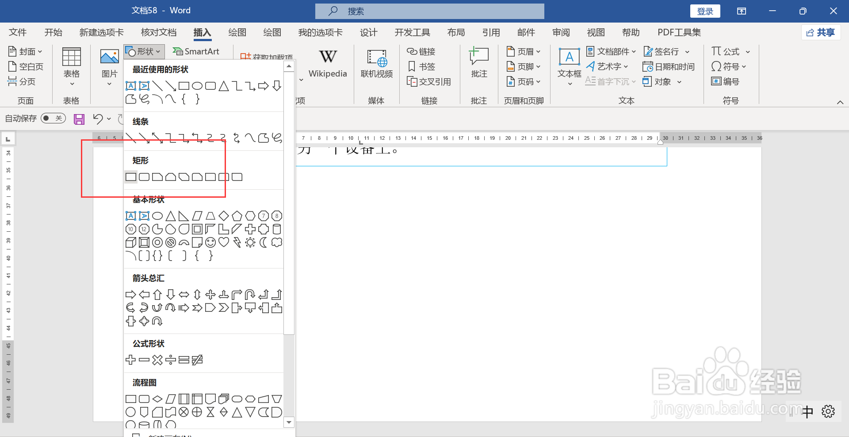Open the 封面 dropdown
This screenshot has width=849, height=437.
click(26, 52)
